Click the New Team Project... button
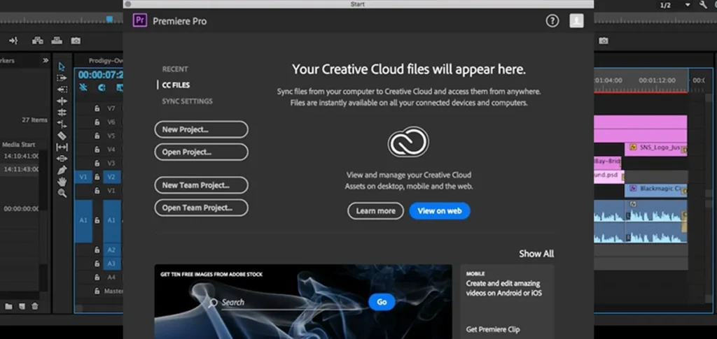Screen dimensions: 717x339 pos(202,185)
